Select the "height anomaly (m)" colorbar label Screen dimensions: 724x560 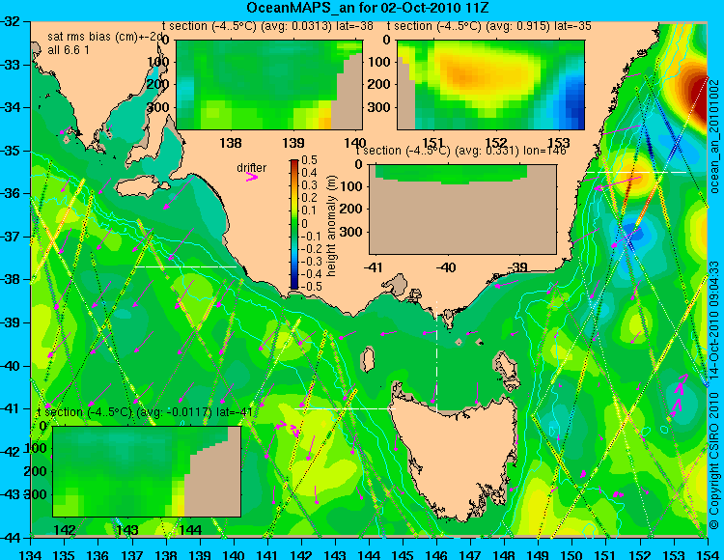tap(331, 226)
